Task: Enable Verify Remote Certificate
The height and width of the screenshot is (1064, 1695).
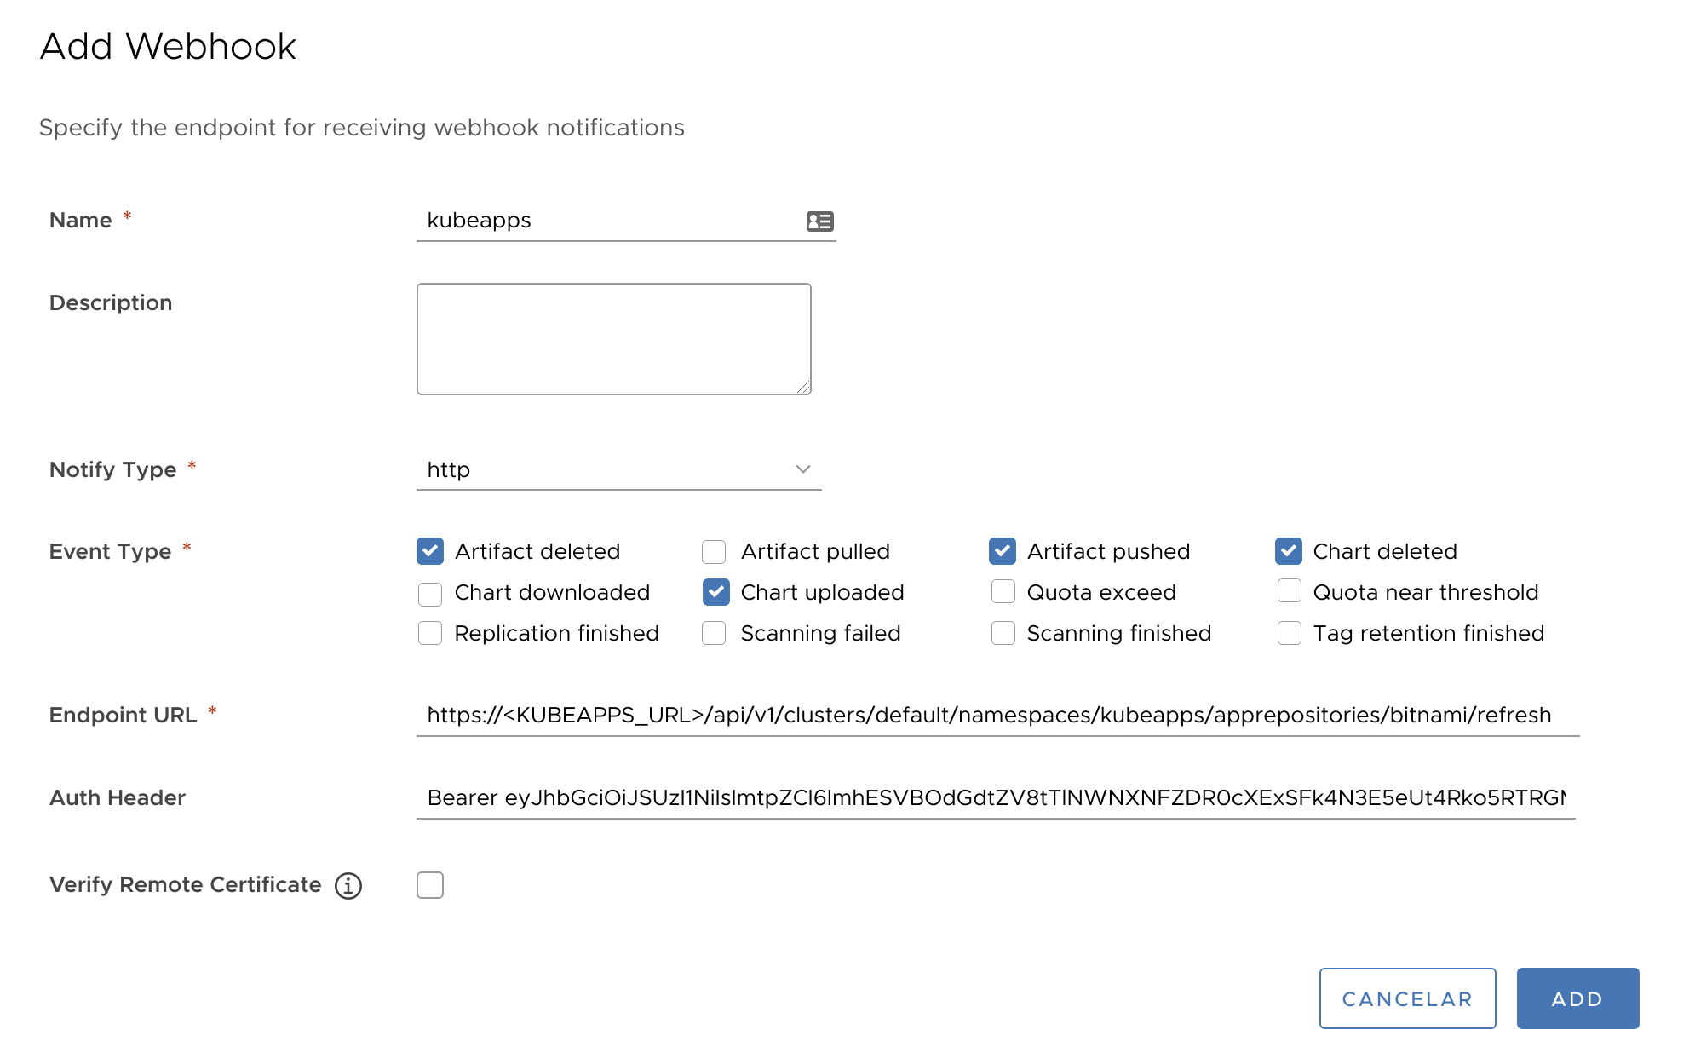Action: (x=430, y=885)
